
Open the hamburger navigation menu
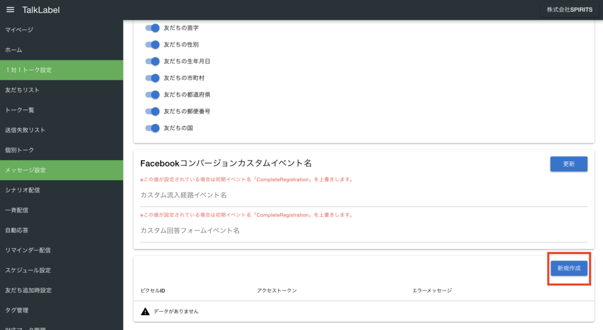tap(10, 10)
